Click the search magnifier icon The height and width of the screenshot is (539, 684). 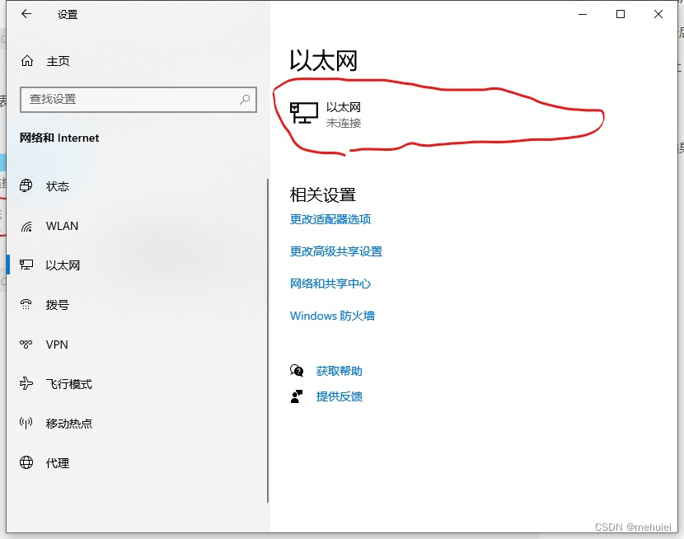245,100
